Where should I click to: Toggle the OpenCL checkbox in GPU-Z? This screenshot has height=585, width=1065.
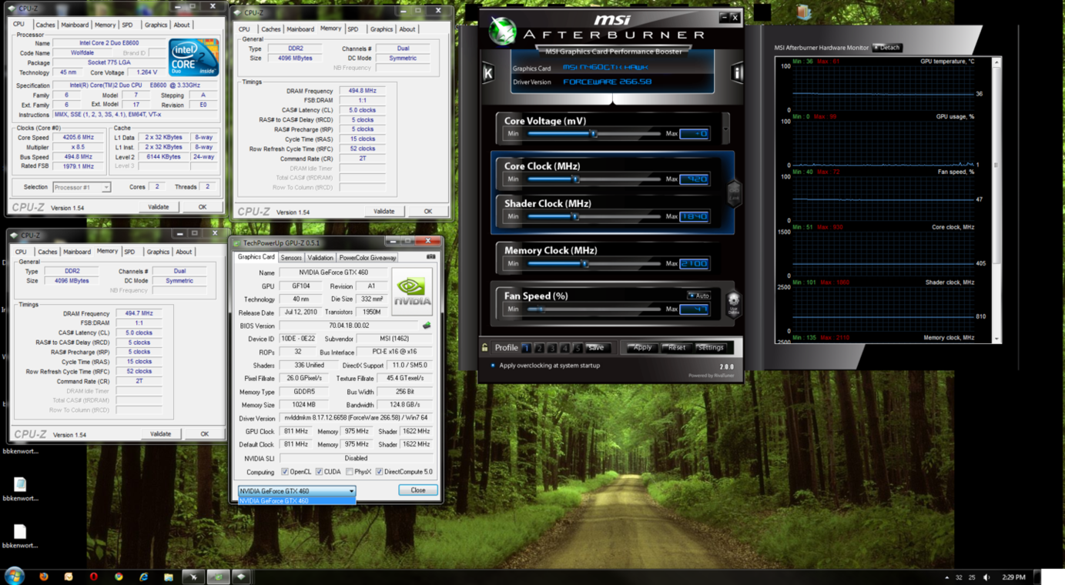coord(285,472)
